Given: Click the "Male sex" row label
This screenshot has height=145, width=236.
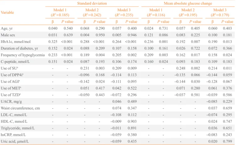Looking at the screenshot, I should pyautogui.click(x=8, y=35).
